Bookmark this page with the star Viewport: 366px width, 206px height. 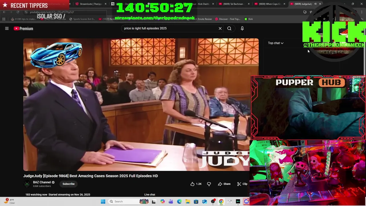(311, 12)
